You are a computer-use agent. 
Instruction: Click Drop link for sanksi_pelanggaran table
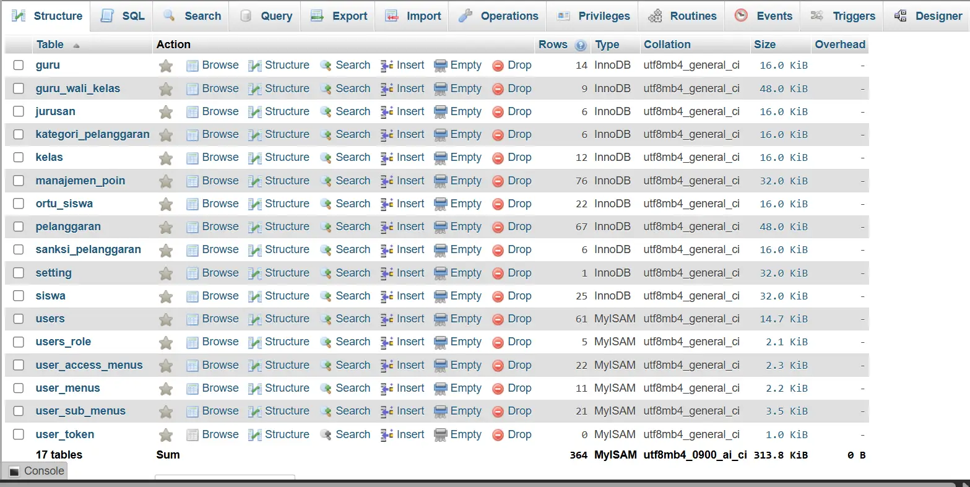point(519,249)
